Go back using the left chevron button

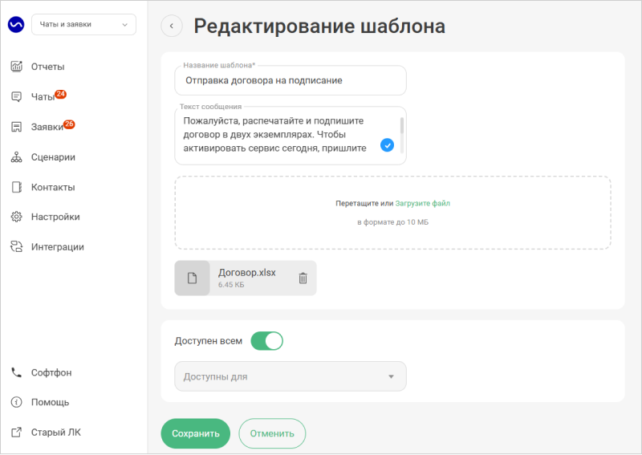pyautogui.click(x=171, y=26)
